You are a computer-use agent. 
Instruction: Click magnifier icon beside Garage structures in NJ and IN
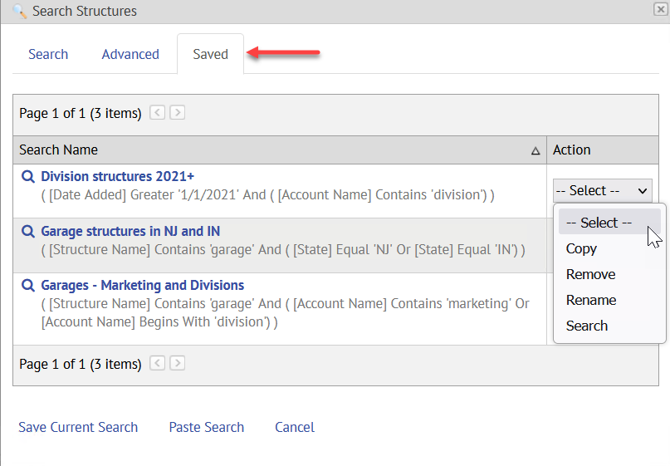pos(28,231)
